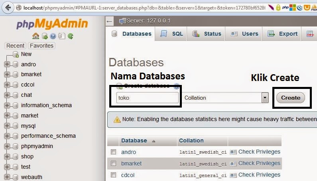This screenshot has width=317, height=181.
Task: Open the documents icon in navigation panel
Action: click(61, 36)
